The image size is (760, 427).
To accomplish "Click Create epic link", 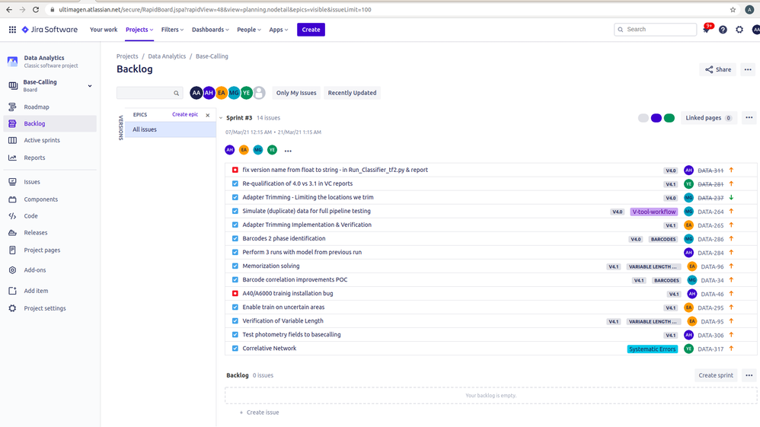I will tap(184, 114).
